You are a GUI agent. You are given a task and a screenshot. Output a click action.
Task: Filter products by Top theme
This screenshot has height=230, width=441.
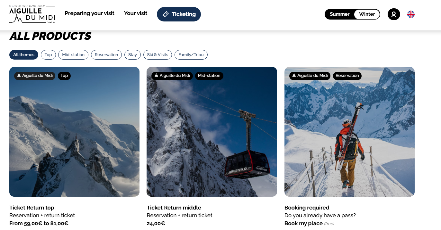pyautogui.click(x=48, y=55)
